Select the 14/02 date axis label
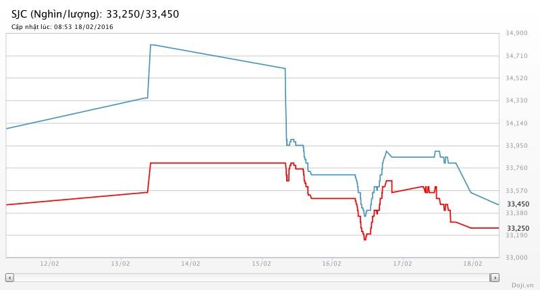 pos(190,264)
